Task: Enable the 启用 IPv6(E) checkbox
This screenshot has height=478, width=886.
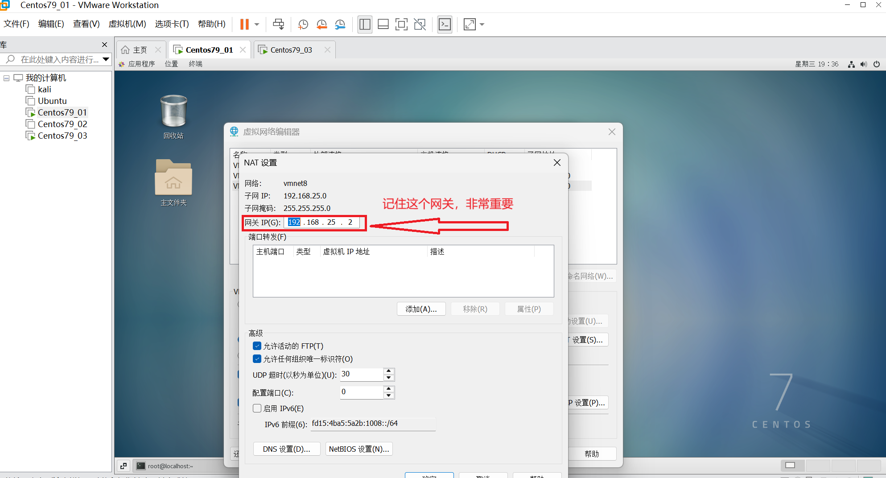Action: click(257, 408)
